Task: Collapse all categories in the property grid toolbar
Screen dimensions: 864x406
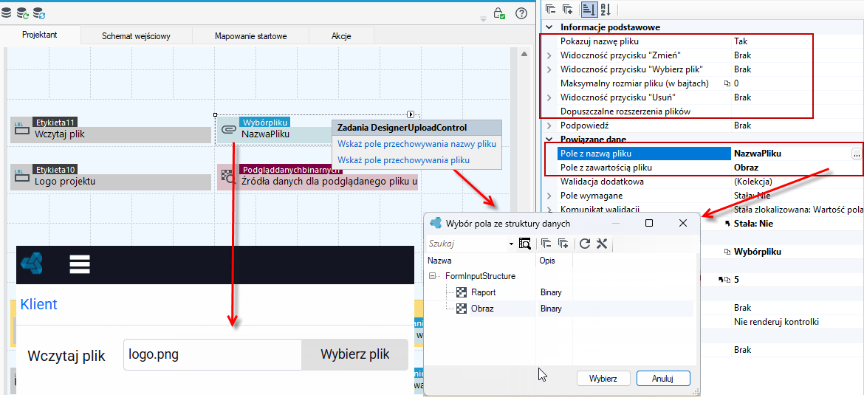Action: click(x=551, y=9)
